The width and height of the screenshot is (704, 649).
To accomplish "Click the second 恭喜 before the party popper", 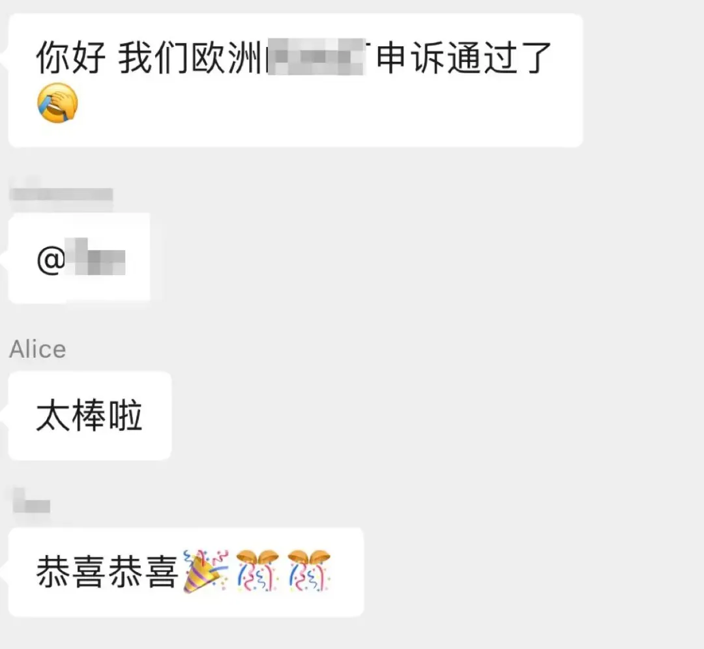I will point(143,571).
